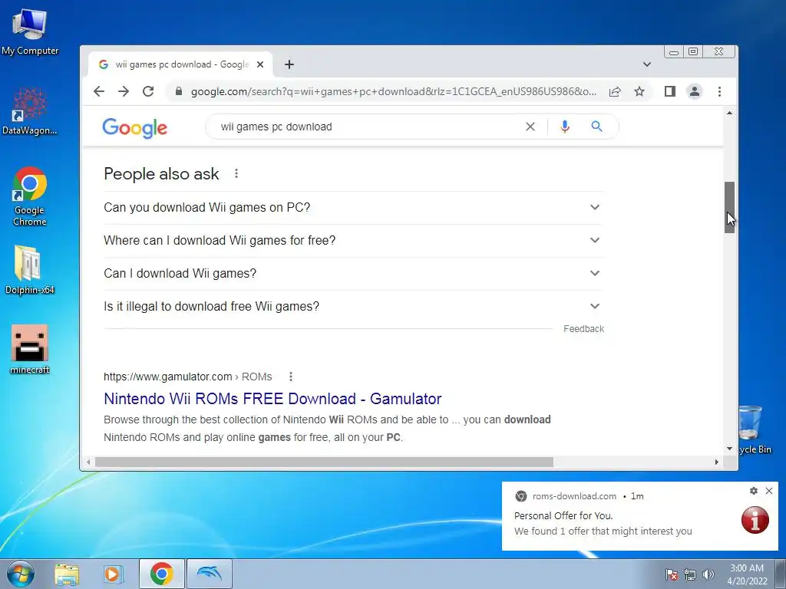Click the scroll left arrow
Image resolution: width=786 pixels, height=589 pixels.
click(89, 462)
